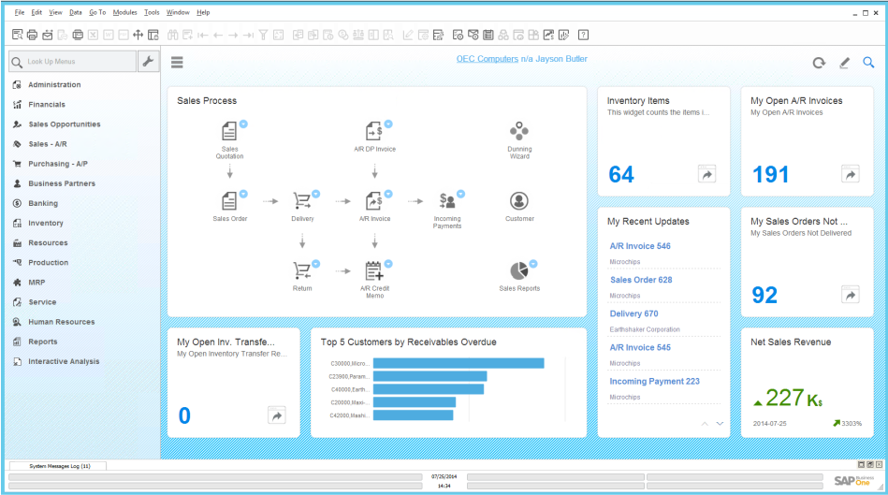
Task: Open the Incoming Payment 223 link
Action: click(655, 382)
